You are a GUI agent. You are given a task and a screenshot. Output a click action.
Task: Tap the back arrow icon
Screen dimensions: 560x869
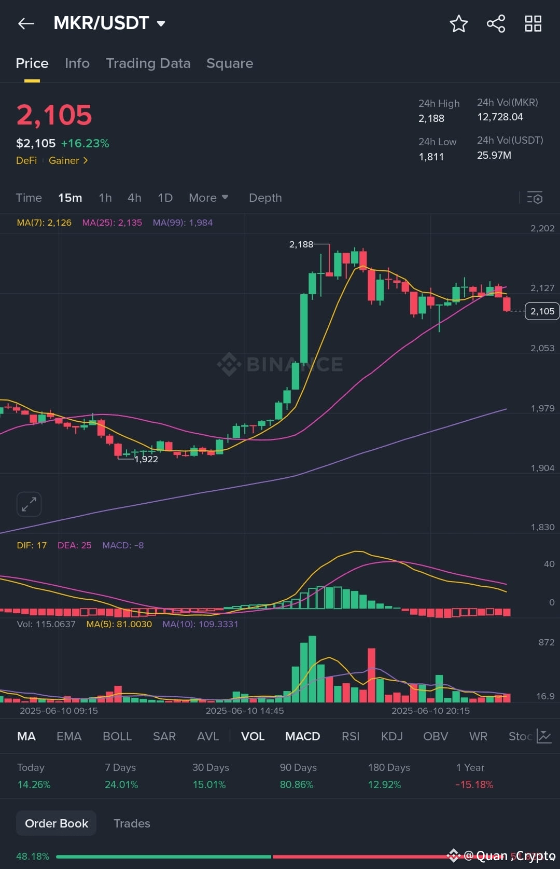tap(26, 23)
